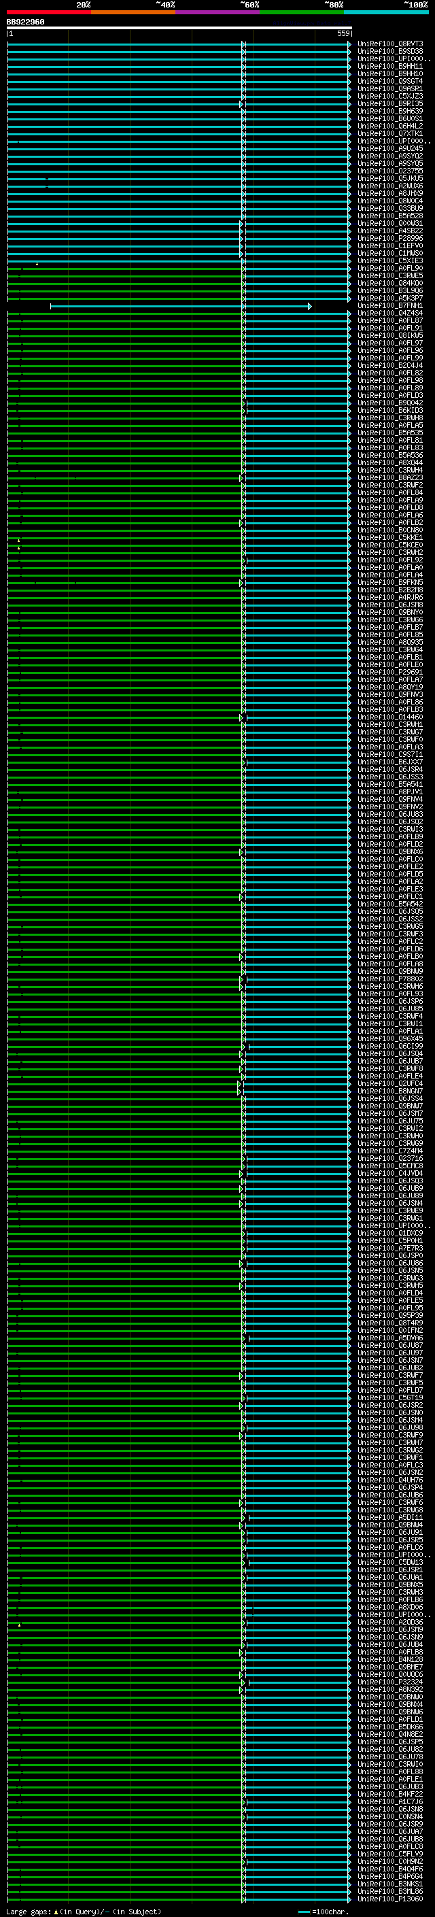Select the UniRef100_B9RI35 label

pos(389,103)
